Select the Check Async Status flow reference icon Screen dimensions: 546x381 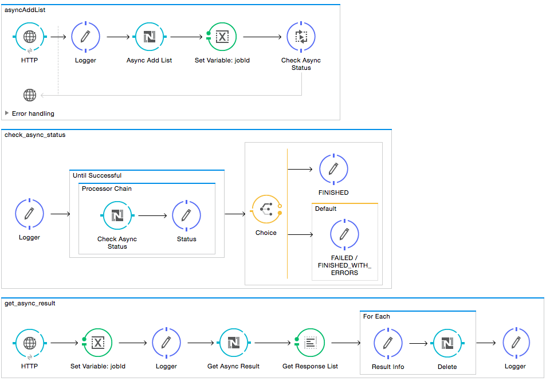tap(301, 36)
